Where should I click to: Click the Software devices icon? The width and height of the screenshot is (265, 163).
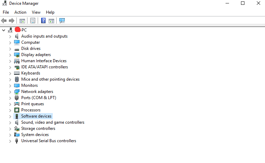17,116
